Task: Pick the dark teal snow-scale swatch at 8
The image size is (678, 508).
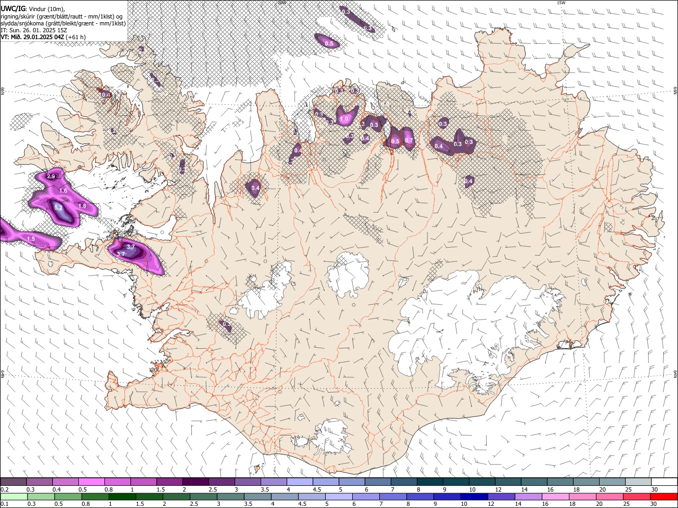Action: pyautogui.click(x=430, y=482)
